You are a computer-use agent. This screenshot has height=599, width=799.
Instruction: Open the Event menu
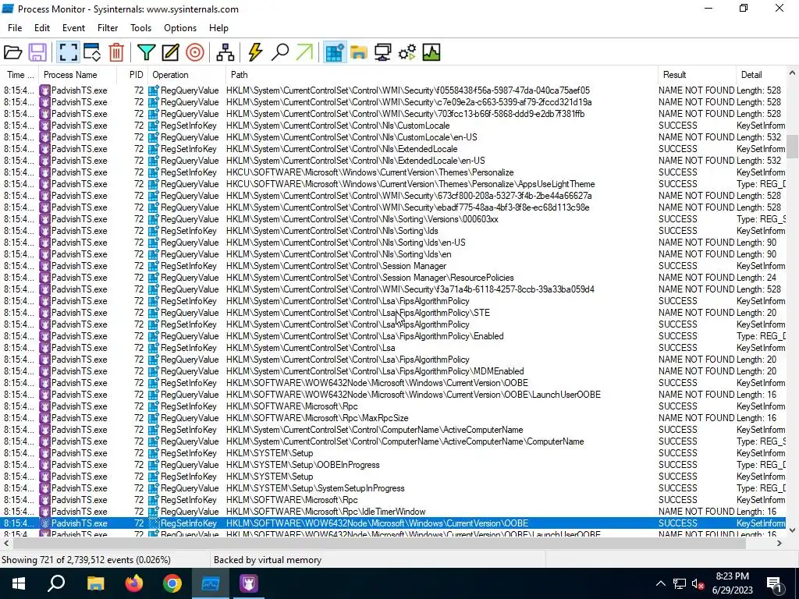tap(73, 28)
